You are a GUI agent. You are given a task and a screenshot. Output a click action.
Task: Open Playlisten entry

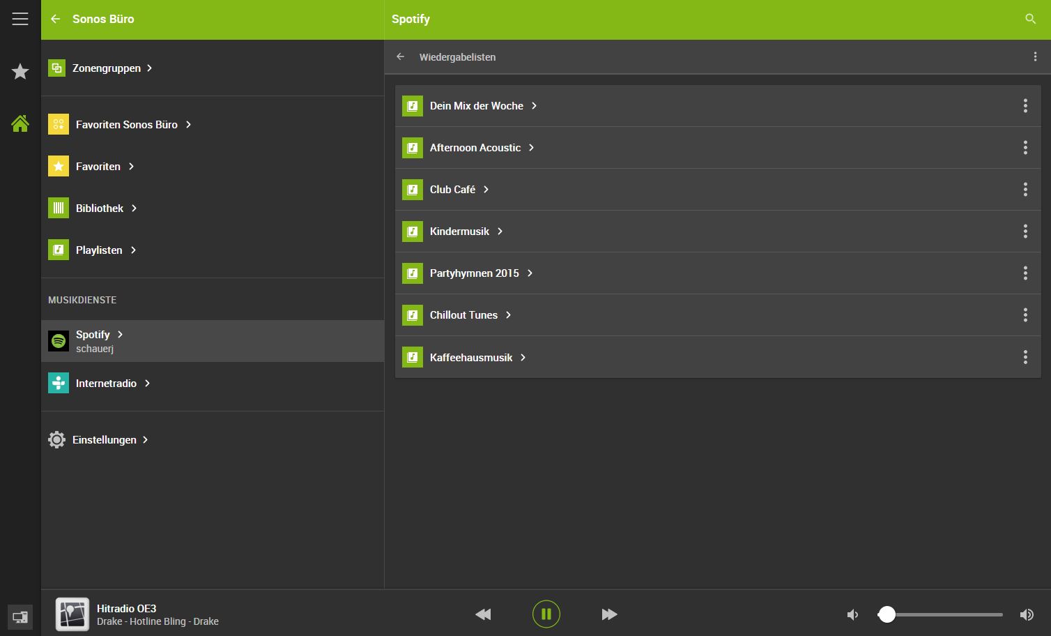213,250
